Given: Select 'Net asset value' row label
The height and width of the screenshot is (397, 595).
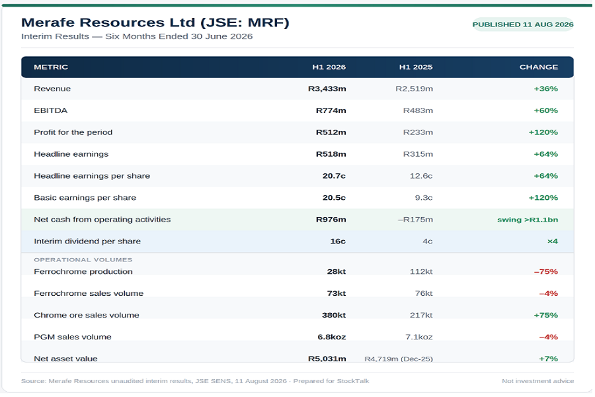Looking at the screenshot, I should (x=65, y=359).
